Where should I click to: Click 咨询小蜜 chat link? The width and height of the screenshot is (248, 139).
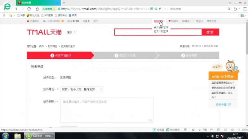click(x=223, y=104)
